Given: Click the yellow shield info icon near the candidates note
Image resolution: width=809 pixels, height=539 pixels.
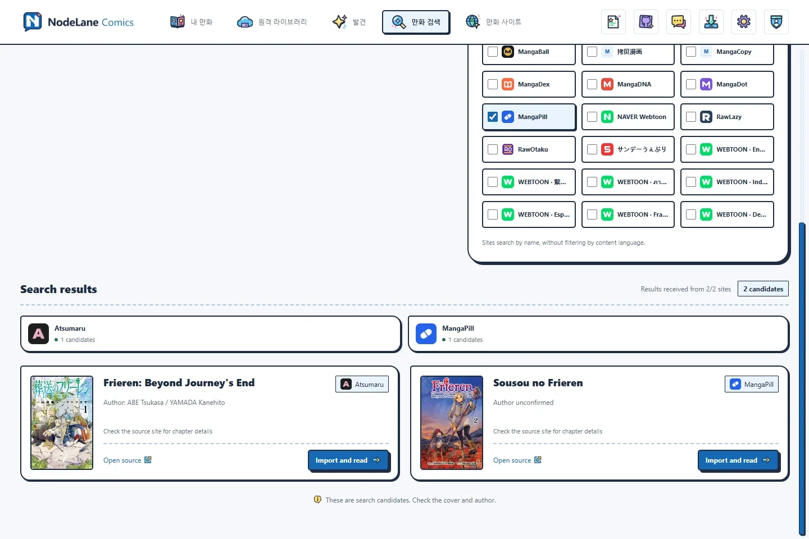Looking at the screenshot, I should coord(317,500).
